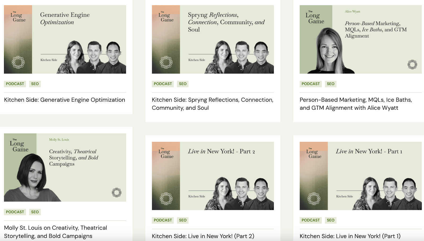Select the SEO tag under Spryng Reflections episode
The width and height of the screenshot is (424, 241).
(183, 84)
